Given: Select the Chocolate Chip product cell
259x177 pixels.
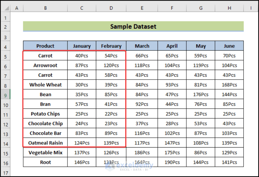Looking at the screenshot, I should pos(45,123).
